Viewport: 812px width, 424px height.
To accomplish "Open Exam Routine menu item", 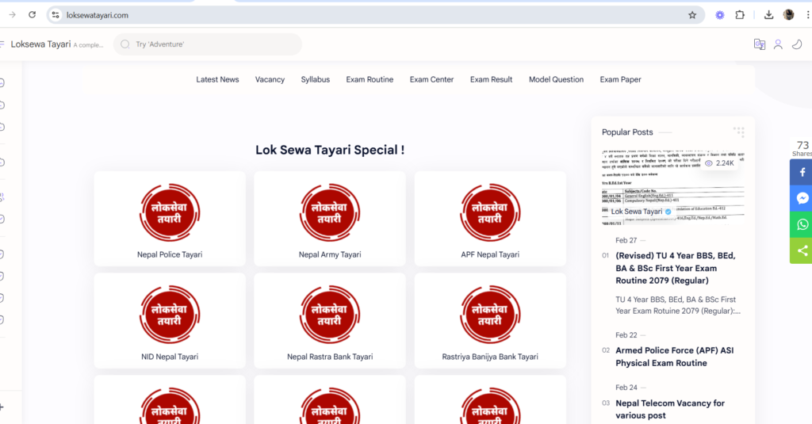I will pos(370,80).
